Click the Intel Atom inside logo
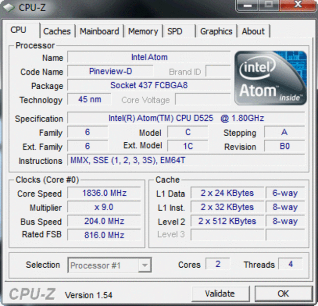 (271, 78)
